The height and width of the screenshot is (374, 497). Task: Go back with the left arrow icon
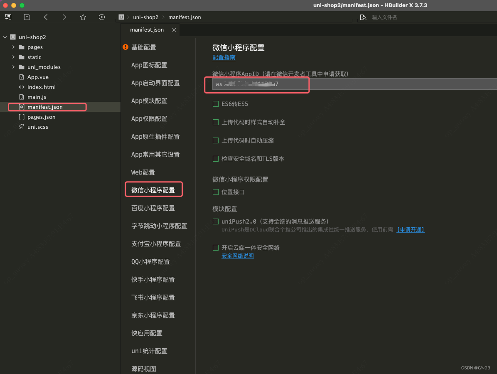[x=46, y=17]
